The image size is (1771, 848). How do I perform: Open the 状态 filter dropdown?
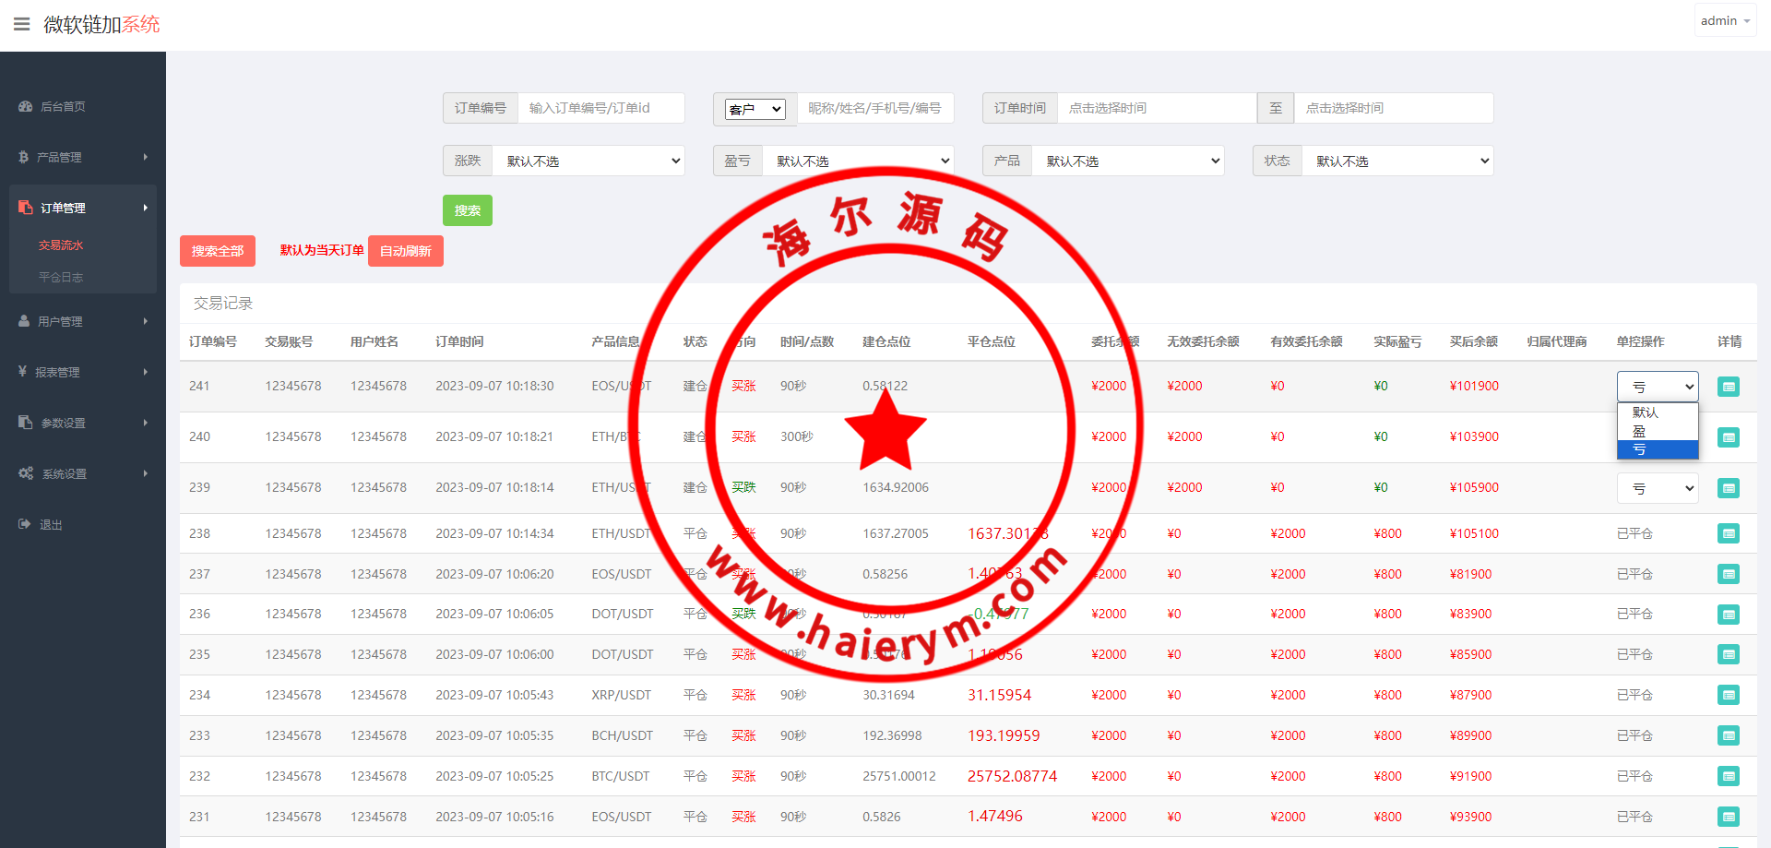coord(1397,161)
